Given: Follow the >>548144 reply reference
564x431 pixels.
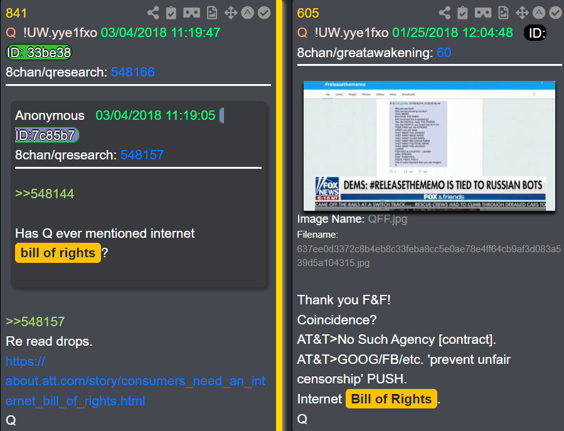Looking at the screenshot, I should point(45,194).
